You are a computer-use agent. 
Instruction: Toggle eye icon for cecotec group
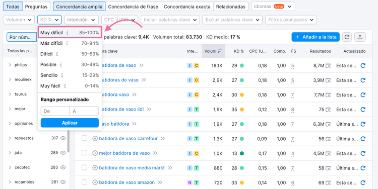(63, 167)
